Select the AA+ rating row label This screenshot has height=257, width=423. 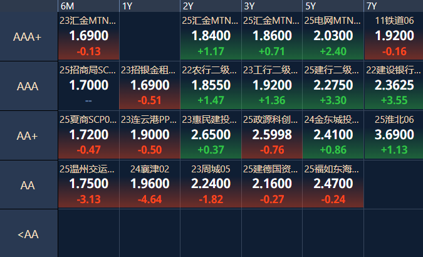coord(28,136)
